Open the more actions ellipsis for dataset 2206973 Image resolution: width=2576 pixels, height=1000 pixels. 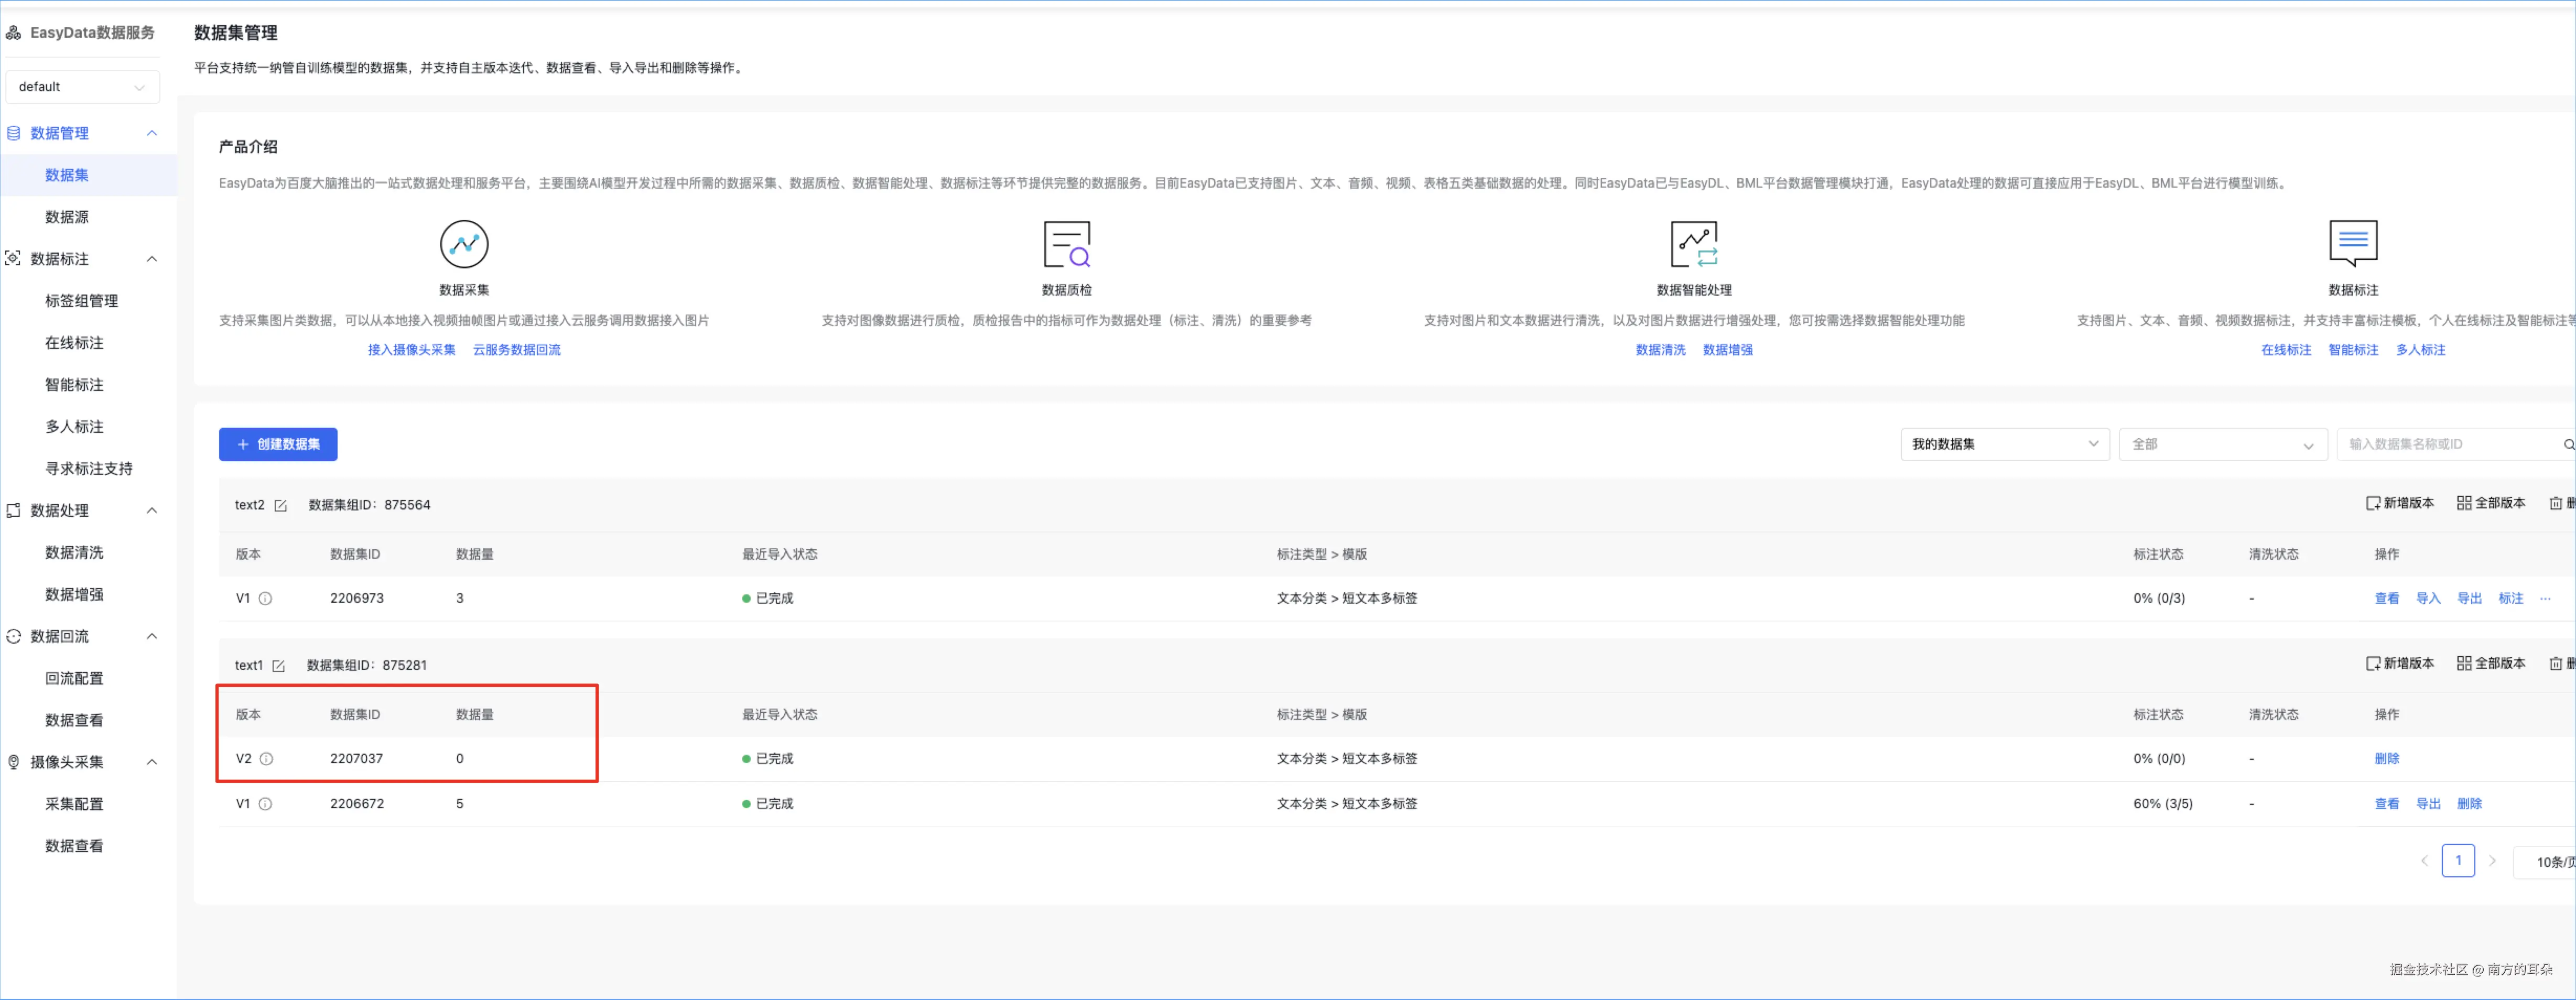tap(2545, 599)
